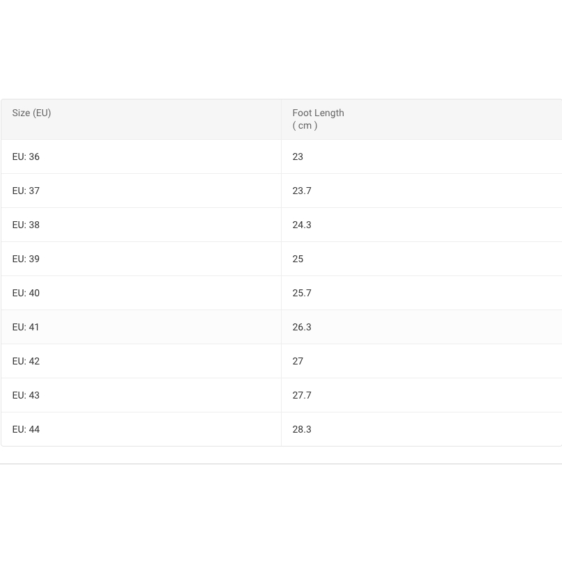Select the EU: 41 size cell
Viewport: 562px width, 562px height.
coord(26,327)
